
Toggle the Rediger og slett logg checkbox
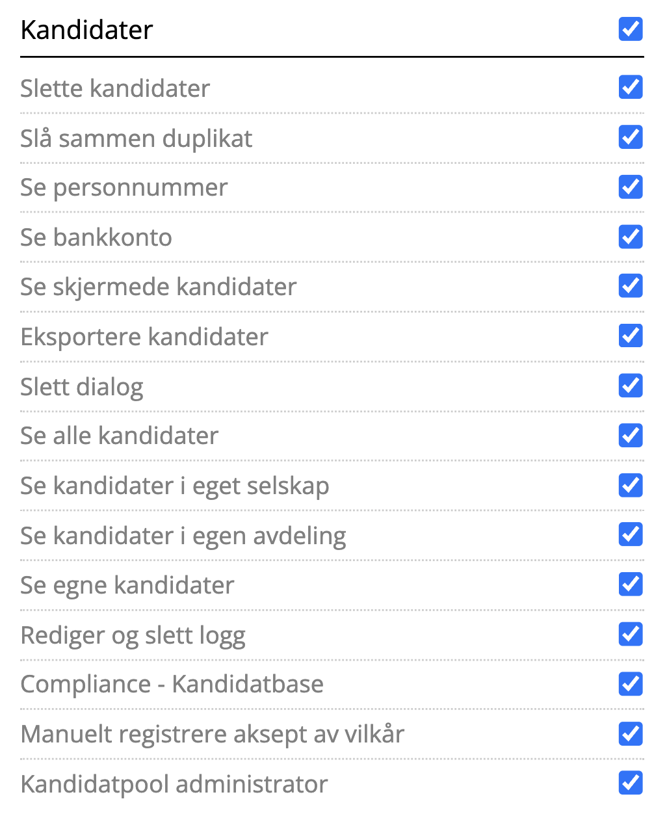coord(631,634)
